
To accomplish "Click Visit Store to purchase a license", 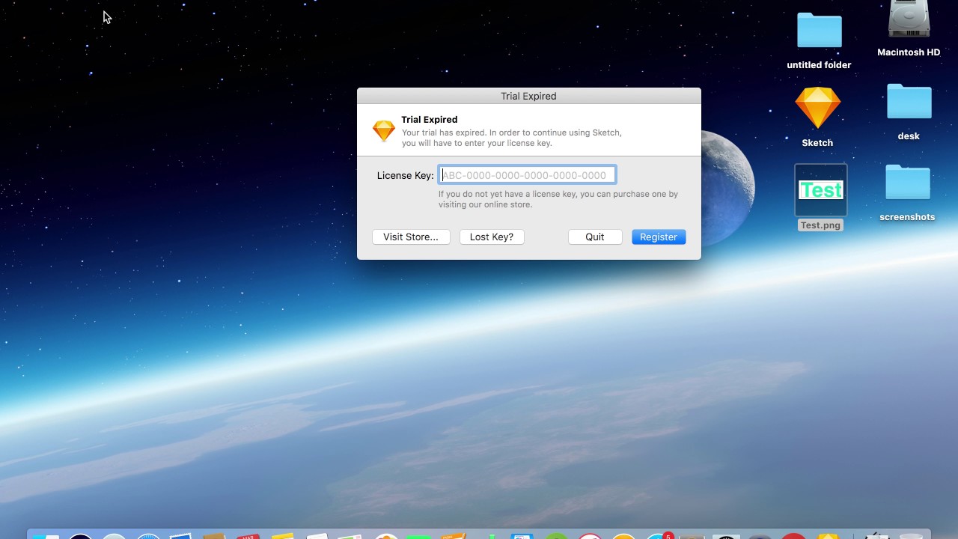I will [411, 237].
